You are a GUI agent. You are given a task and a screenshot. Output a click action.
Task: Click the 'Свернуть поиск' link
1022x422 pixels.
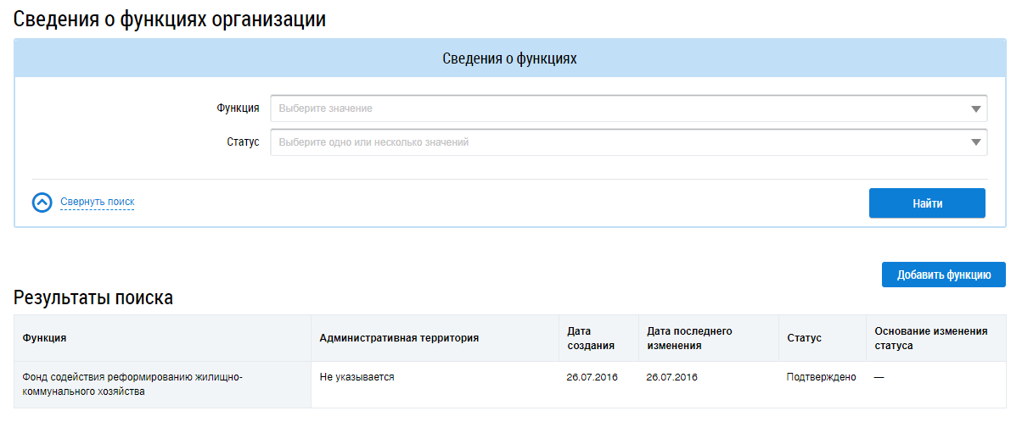pos(97,202)
